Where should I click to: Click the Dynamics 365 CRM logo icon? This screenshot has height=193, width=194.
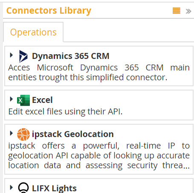23,56
